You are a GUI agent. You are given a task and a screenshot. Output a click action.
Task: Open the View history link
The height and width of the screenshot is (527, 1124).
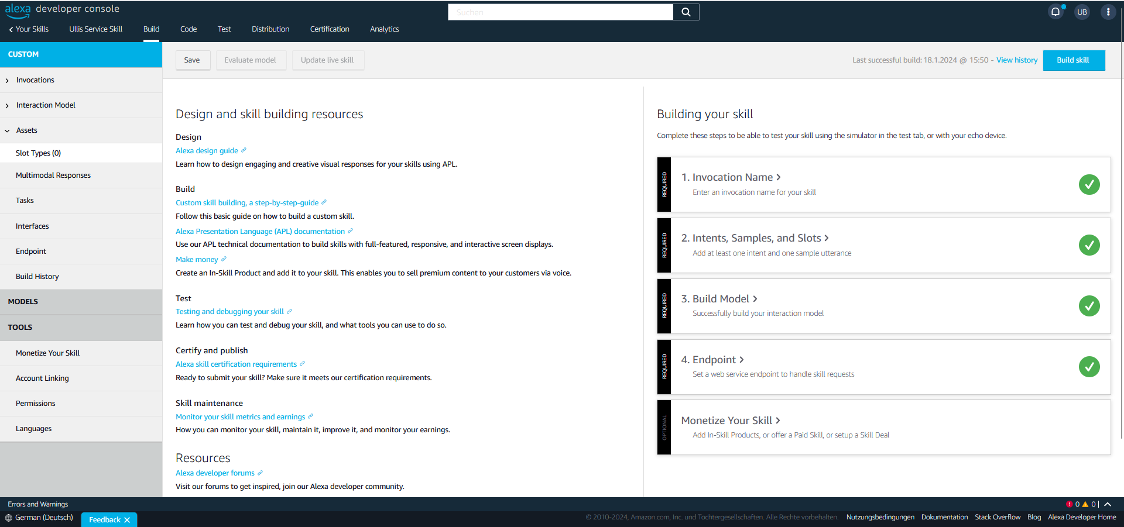click(x=1017, y=60)
